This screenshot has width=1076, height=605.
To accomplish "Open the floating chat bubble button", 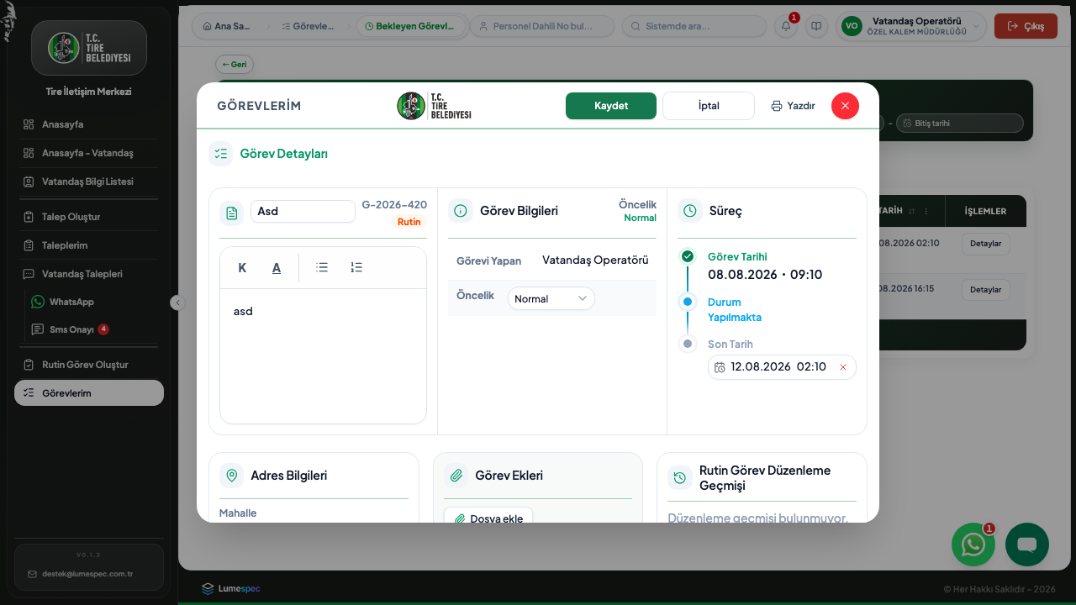I will pos(1027,544).
